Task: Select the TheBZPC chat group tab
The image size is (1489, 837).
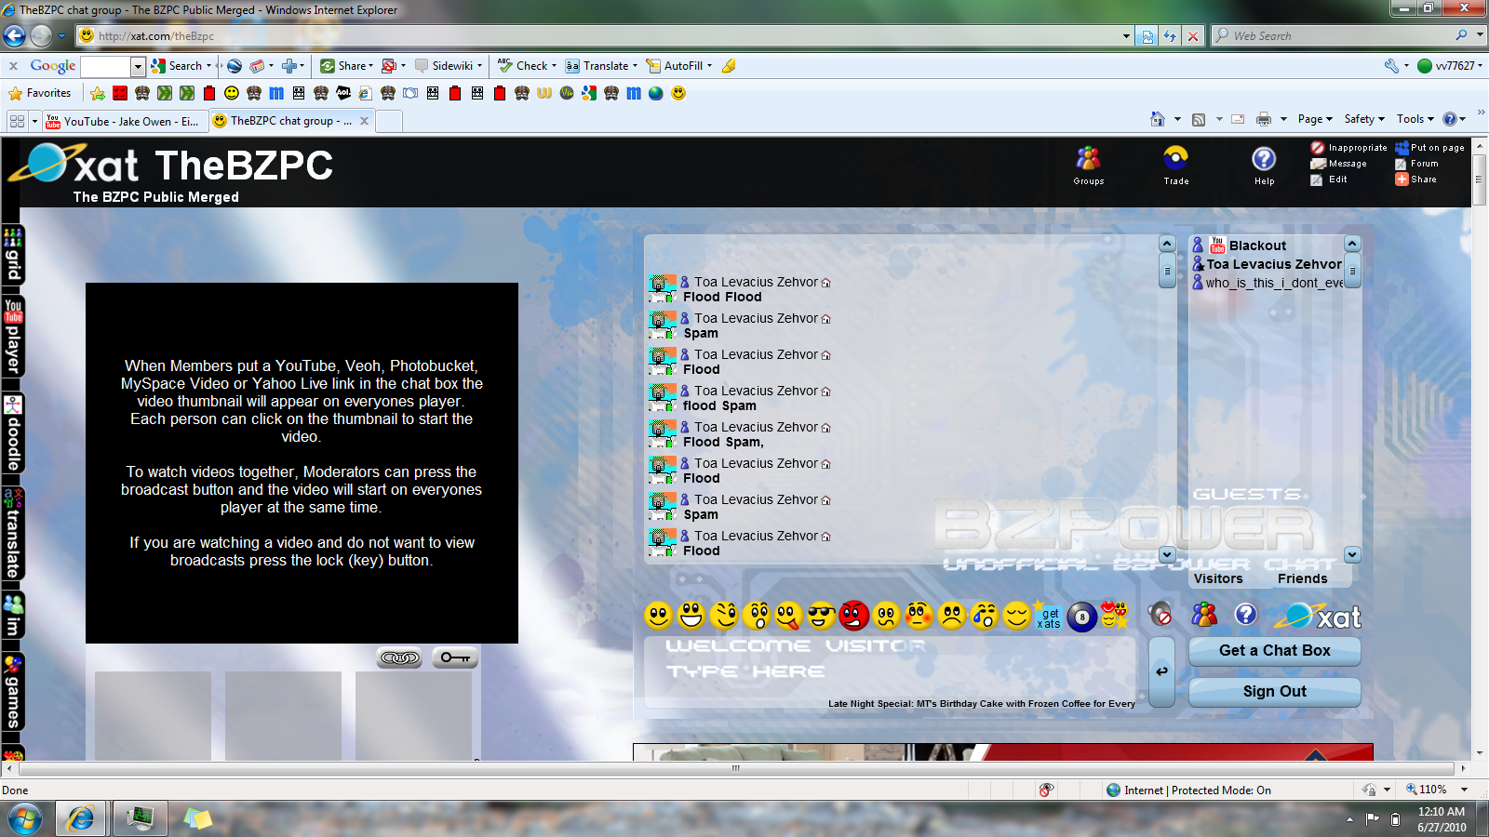Action: (x=290, y=121)
